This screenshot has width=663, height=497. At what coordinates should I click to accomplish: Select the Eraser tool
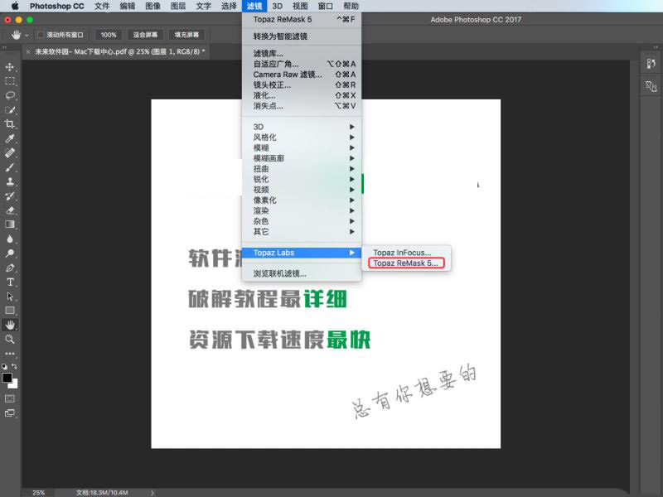click(x=10, y=210)
